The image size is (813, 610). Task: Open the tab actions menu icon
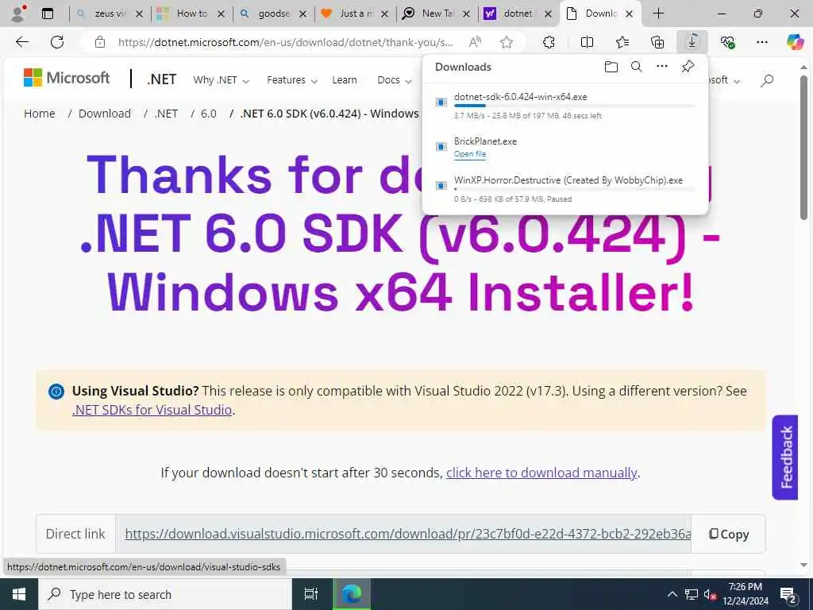48,14
